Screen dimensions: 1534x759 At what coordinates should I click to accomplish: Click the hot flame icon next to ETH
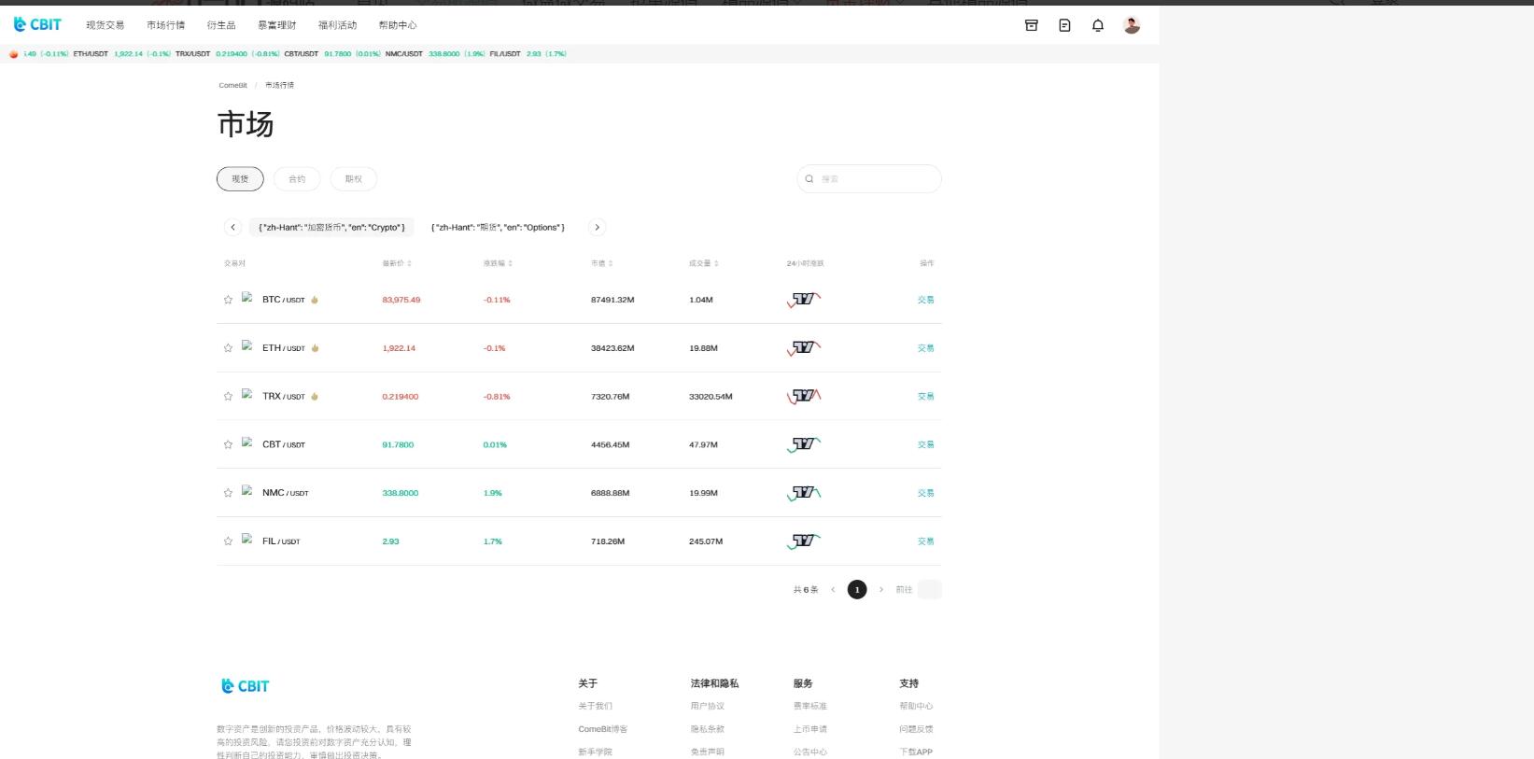[316, 348]
